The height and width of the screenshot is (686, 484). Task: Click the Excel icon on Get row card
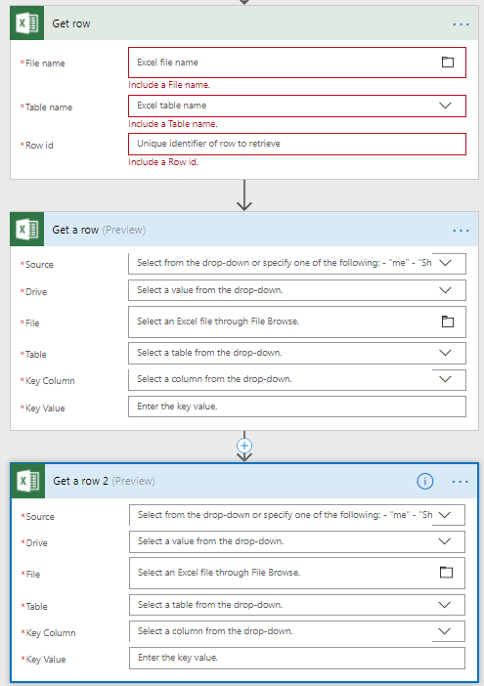tap(27, 22)
